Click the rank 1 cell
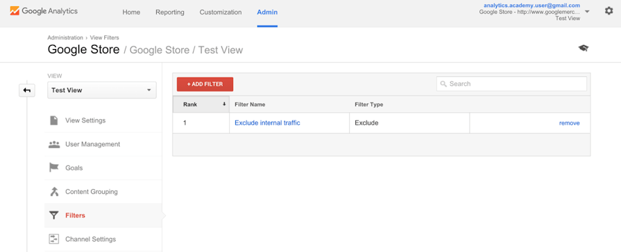This screenshot has height=252, width=621. (201, 123)
